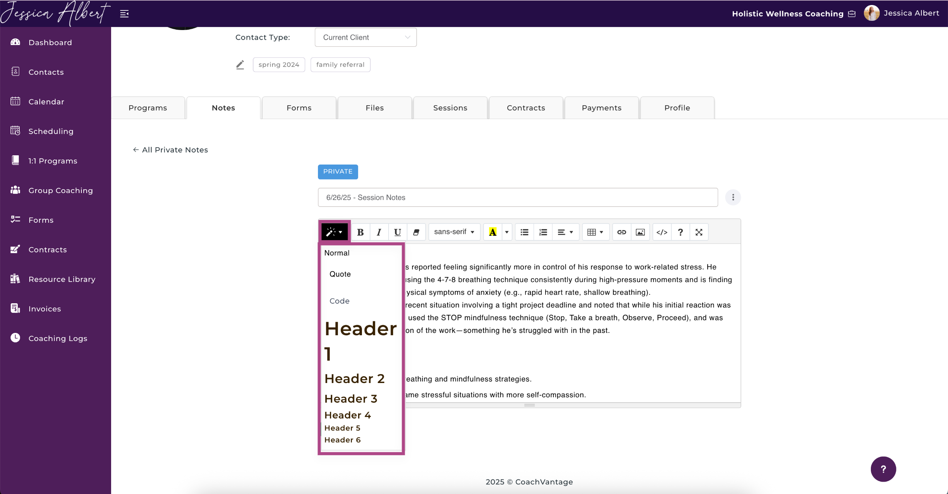This screenshot has height=494, width=948.
Task: Apply the yellow highlight text color
Action: (x=493, y=232)
